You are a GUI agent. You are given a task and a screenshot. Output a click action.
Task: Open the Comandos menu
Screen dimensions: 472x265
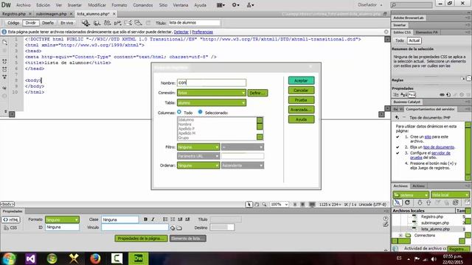click(143, 5)
